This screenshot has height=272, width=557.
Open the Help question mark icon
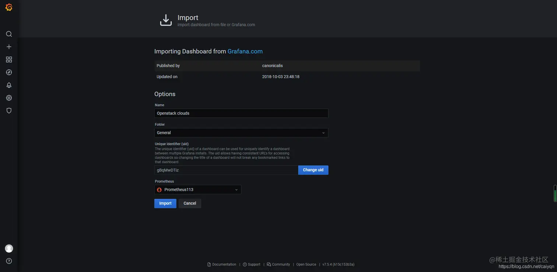[x=9, y=261]
